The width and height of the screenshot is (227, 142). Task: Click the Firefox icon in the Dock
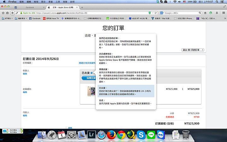coord(111,135)
